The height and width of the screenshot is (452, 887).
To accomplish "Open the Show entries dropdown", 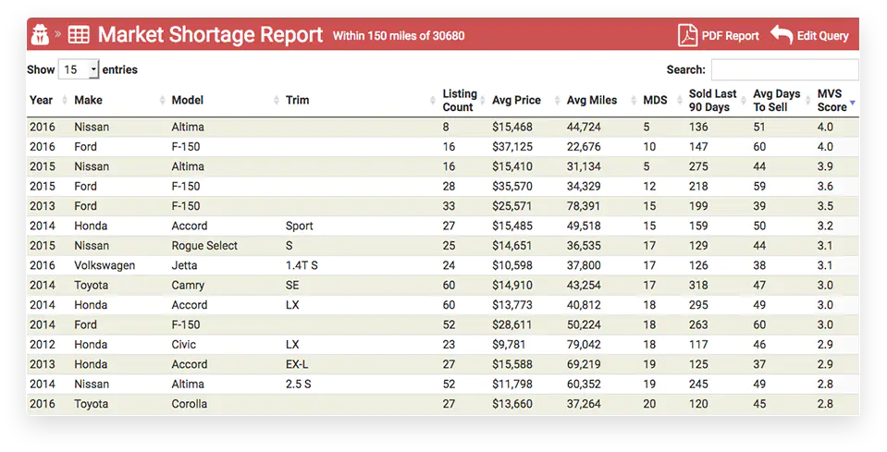I will pyautogui.click(x=79, y=69).
